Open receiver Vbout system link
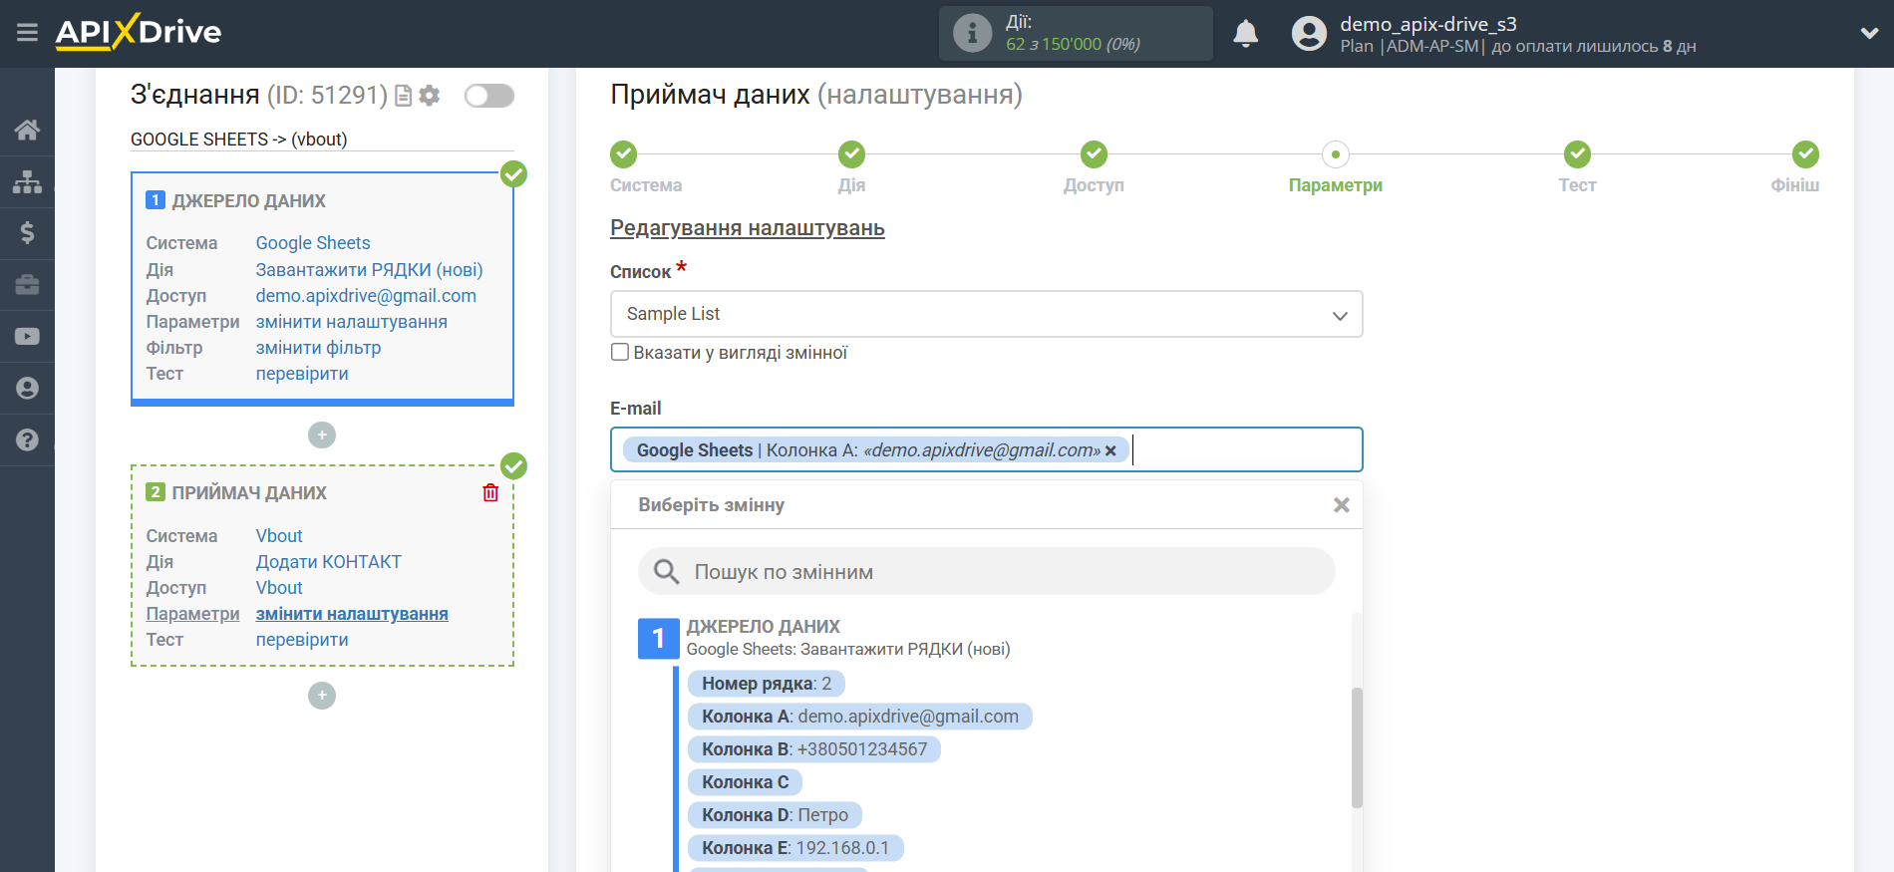Image resolution: width=1894 pixels, height=872 pixels. tap(279, 536)
